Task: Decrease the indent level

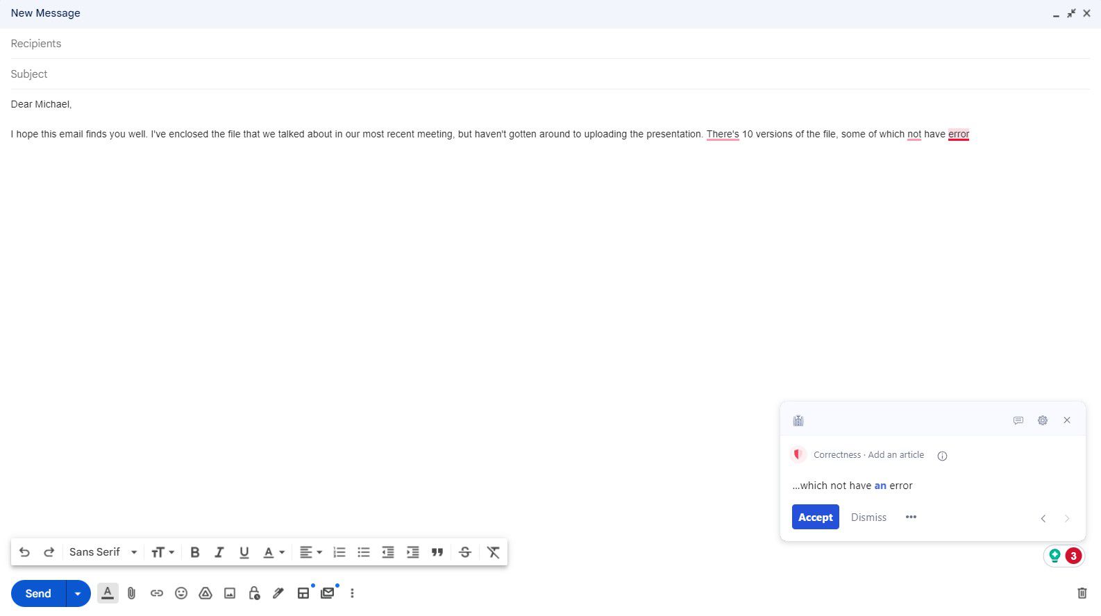Action: pos(388,552)
